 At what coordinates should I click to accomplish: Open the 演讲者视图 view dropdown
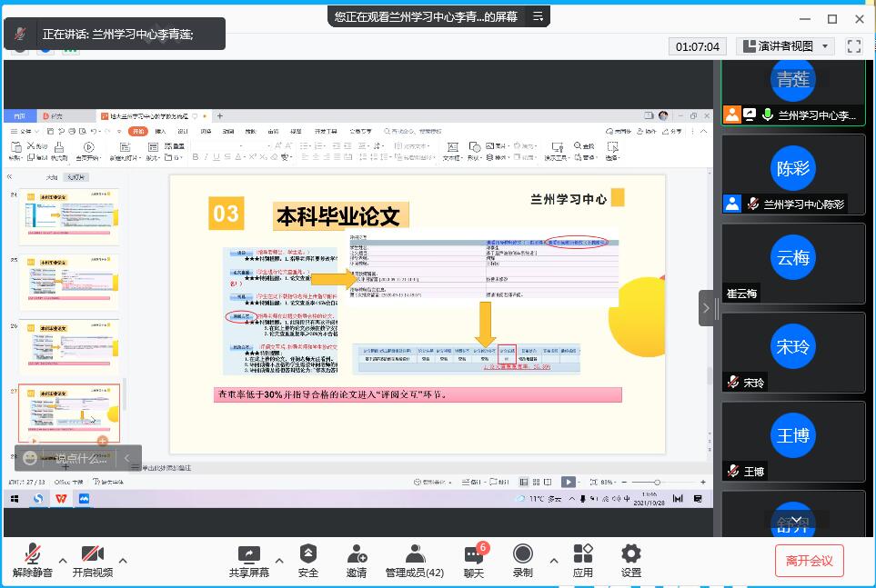tap(786, 46)
